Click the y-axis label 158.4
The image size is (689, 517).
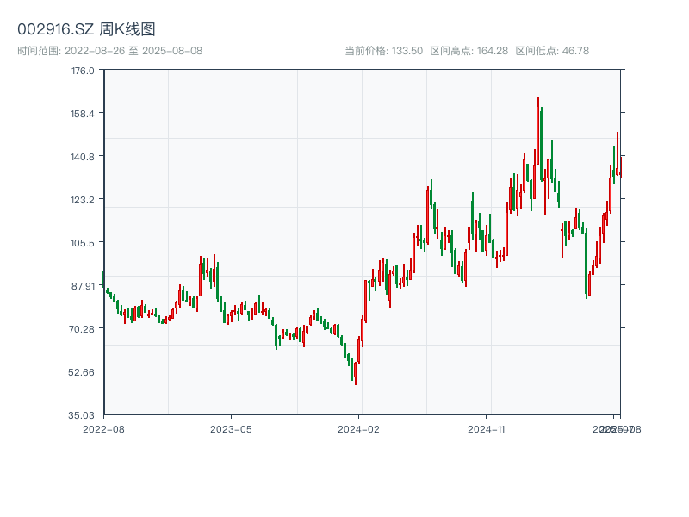(x=83, y=114)
